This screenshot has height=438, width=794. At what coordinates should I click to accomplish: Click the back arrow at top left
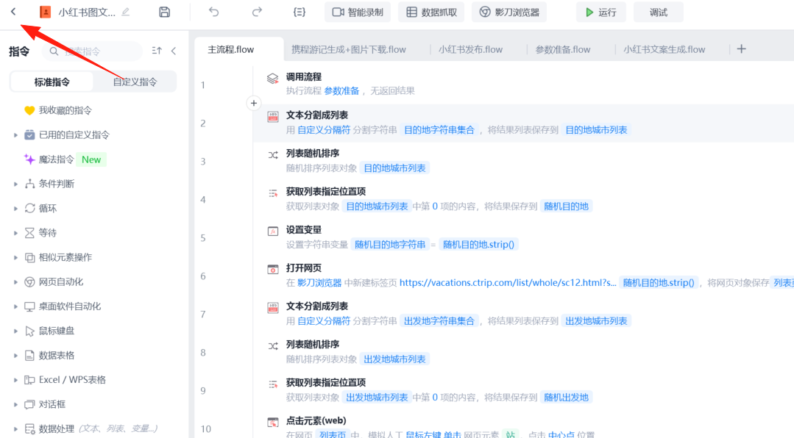13,12
